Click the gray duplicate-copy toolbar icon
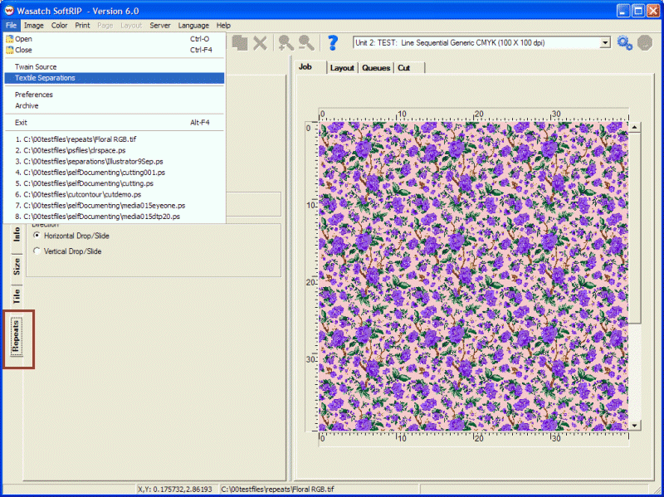 [240, 43]
